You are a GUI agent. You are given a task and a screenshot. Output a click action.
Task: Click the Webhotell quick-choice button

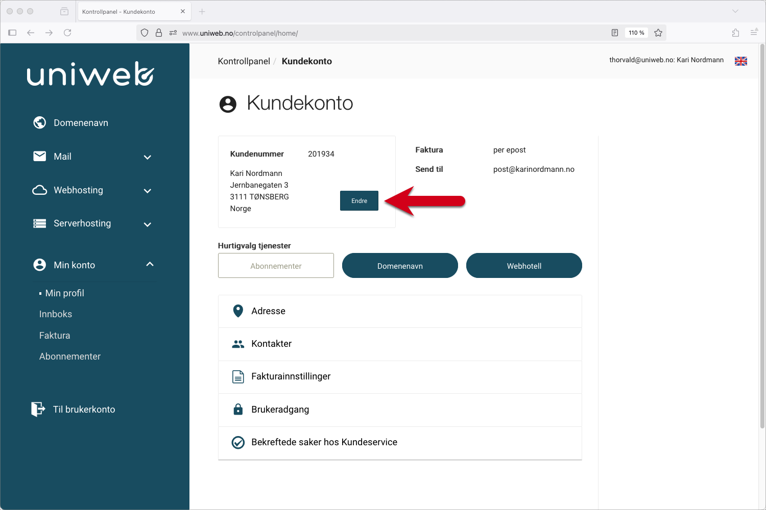(524, 266)
